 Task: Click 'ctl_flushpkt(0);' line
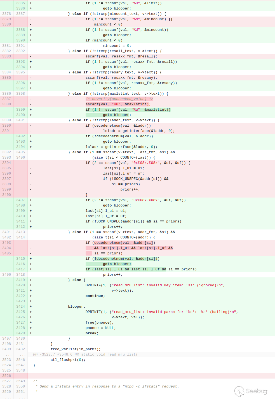(68, 360)
